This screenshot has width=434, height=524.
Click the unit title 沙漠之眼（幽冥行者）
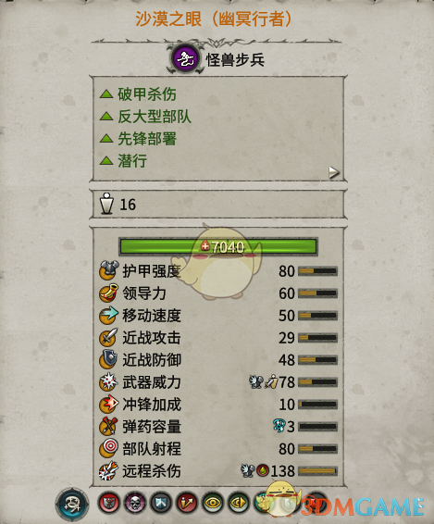pos(214,19)
